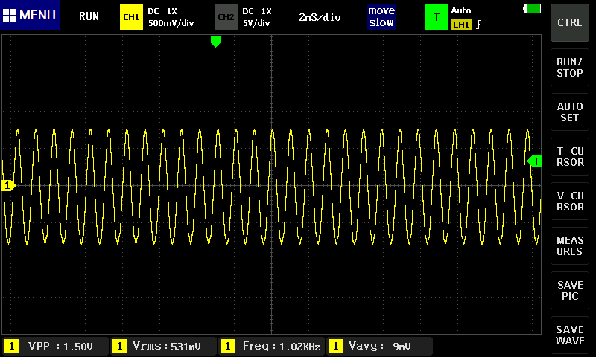This screenshot has height=357, width=596.
Task: Enable the V CURSOR button
Action: (569, 202)
